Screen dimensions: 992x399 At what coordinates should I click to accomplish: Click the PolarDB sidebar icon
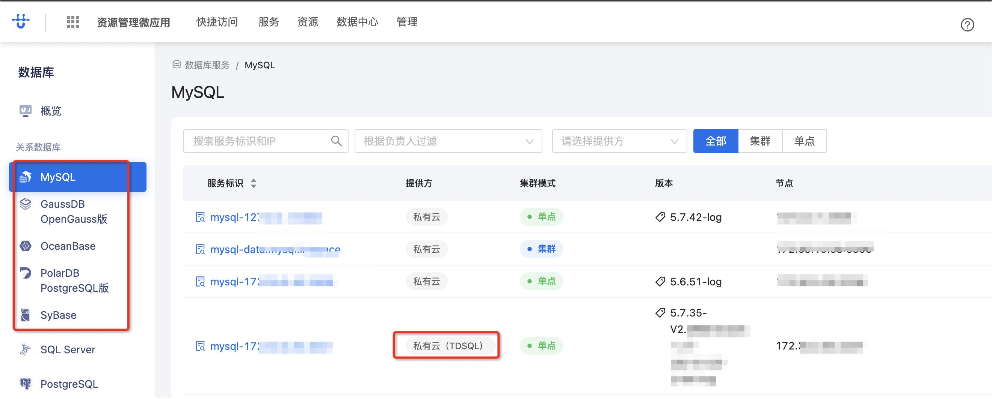click(26, 273)
